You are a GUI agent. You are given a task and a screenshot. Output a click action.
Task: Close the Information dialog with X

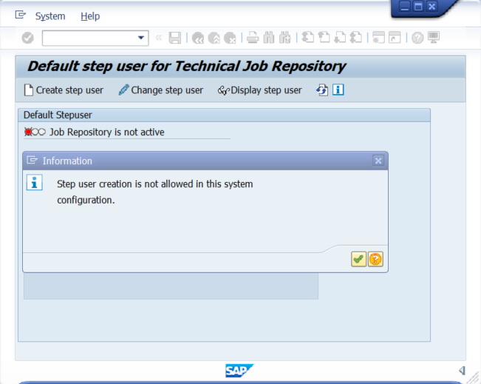click(x=378, y=161)
